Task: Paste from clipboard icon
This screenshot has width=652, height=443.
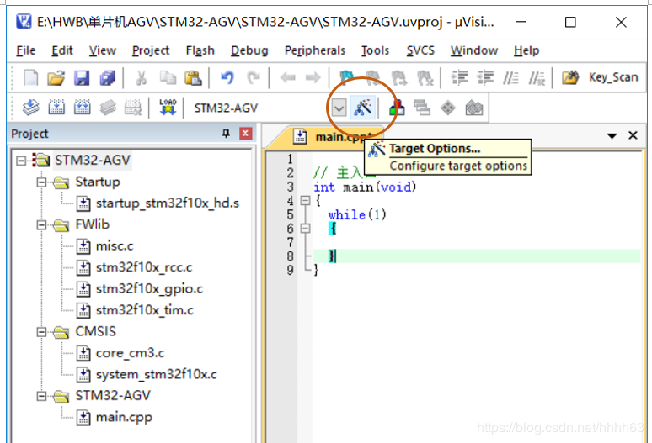Action: coord(194,77)
